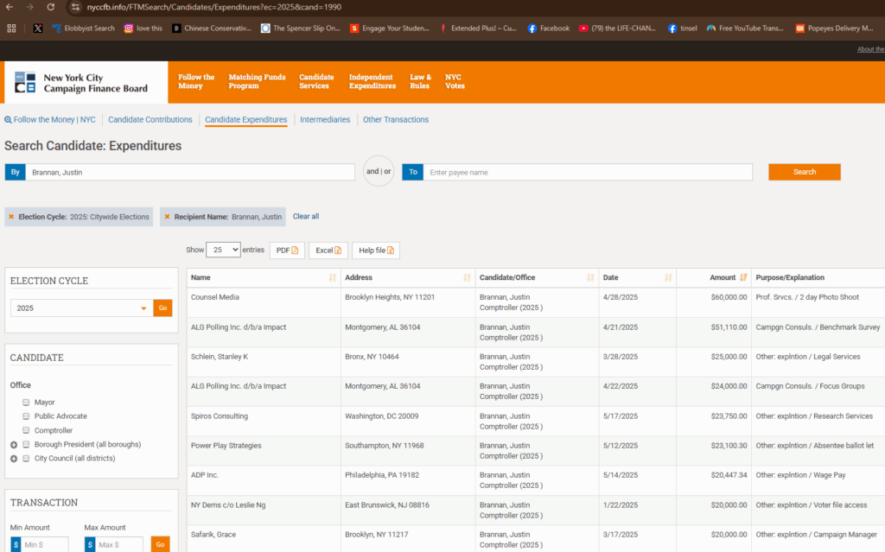
Task: Sort the table by Address column
Action: [467, 277]
